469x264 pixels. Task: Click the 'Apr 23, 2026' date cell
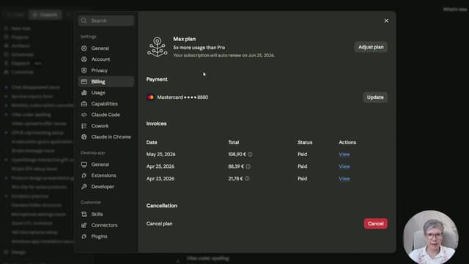click(x=160, y=179)
